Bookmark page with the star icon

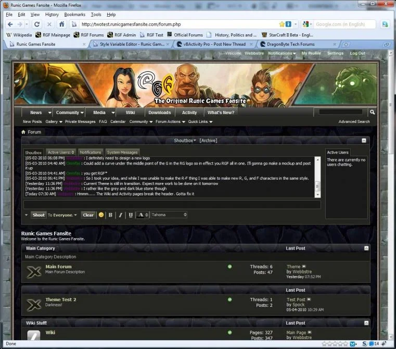282,24
